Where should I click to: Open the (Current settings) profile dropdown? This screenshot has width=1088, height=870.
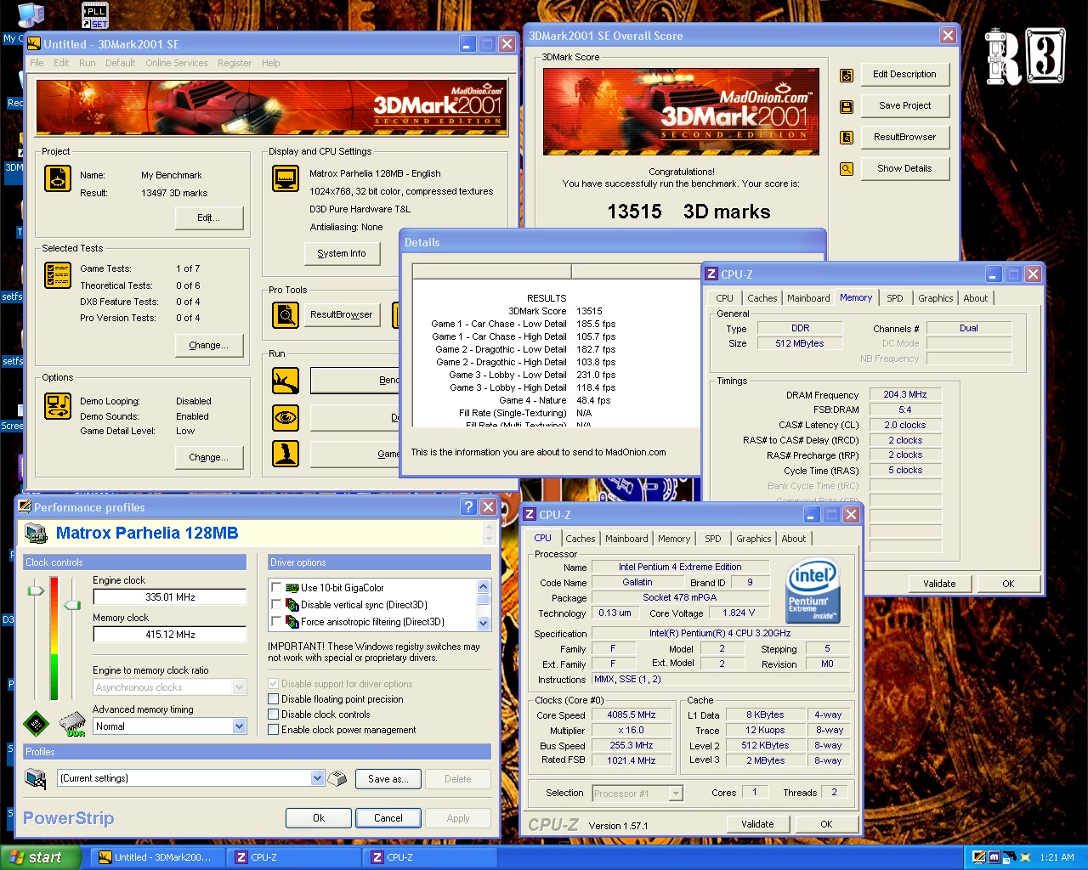coord(317,778)
